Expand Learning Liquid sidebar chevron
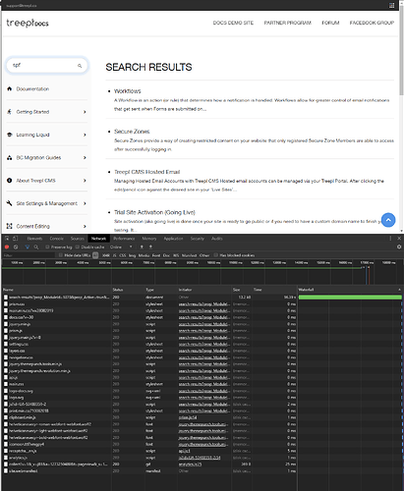The width and height of the screenshot is (404, 491). pos(85,135)
